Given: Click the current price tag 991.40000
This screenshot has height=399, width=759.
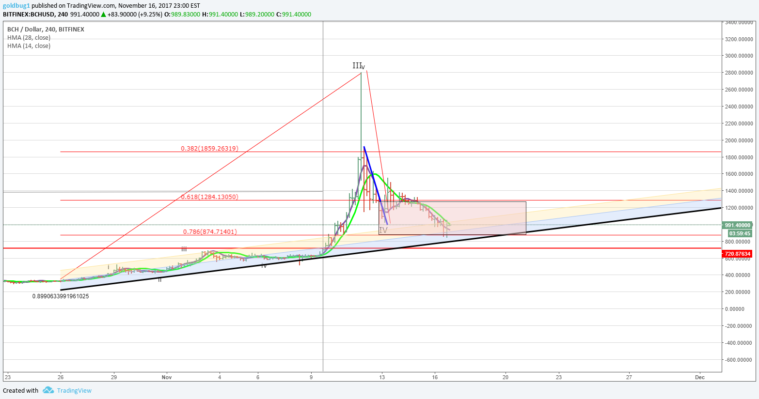Looking at the screenshot, I should (738, 225).
